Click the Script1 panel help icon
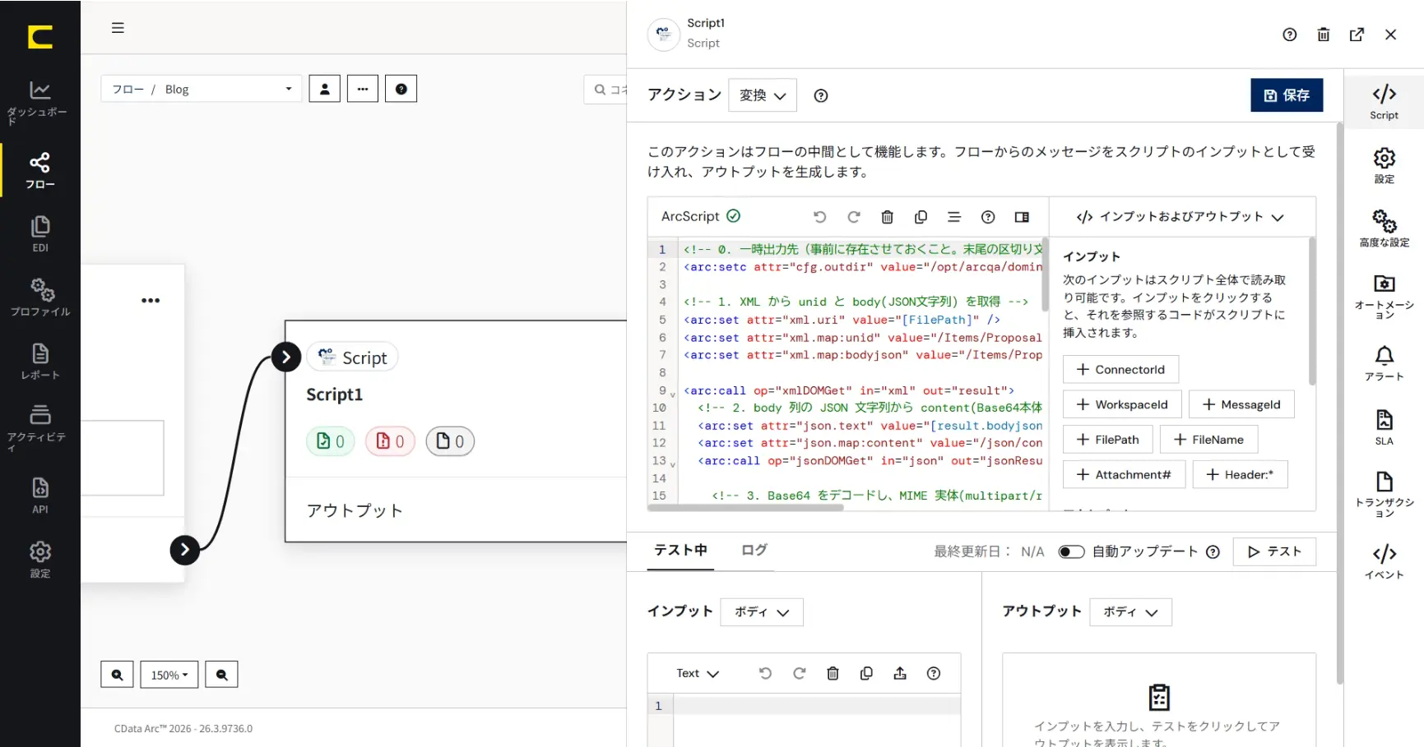 tap(1290, 35)
